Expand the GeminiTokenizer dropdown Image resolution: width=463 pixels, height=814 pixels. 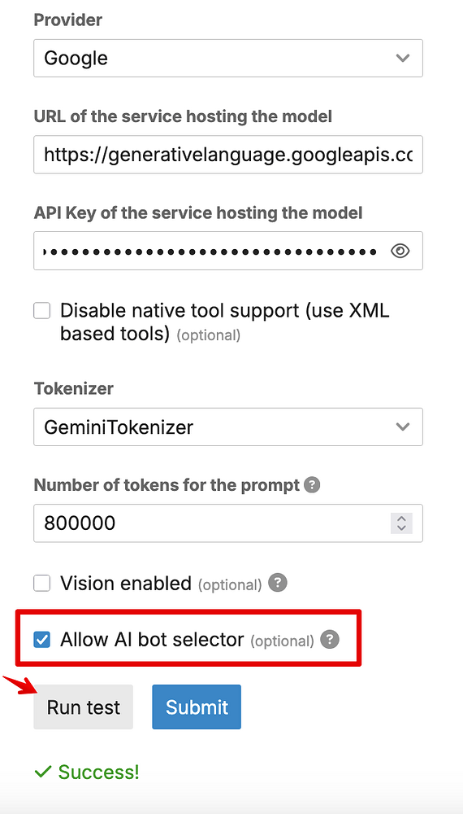click(228, 427)
